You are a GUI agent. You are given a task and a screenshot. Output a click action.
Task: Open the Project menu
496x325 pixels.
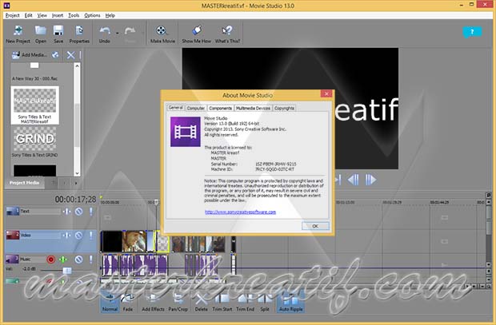12,15
